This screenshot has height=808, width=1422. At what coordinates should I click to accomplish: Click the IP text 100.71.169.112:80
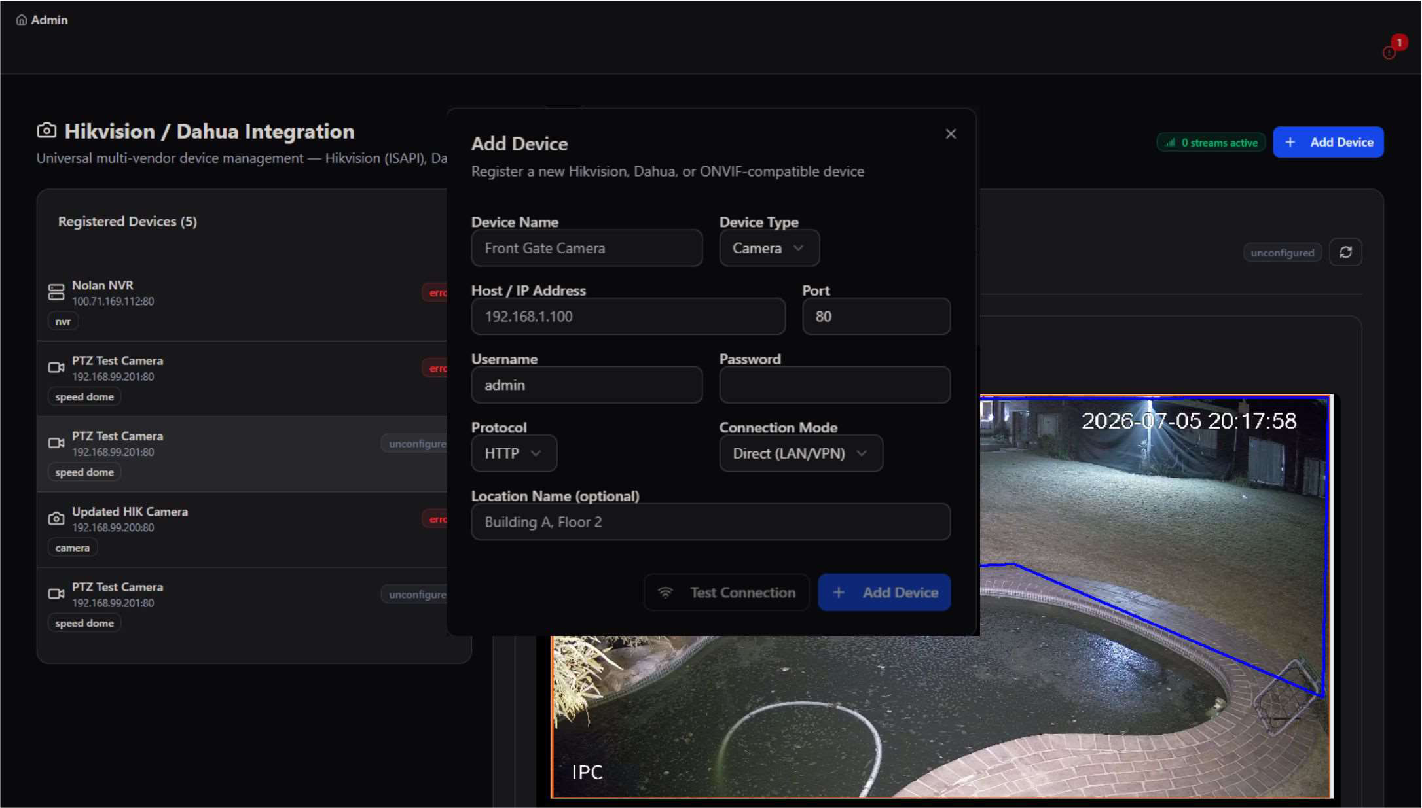113,302
